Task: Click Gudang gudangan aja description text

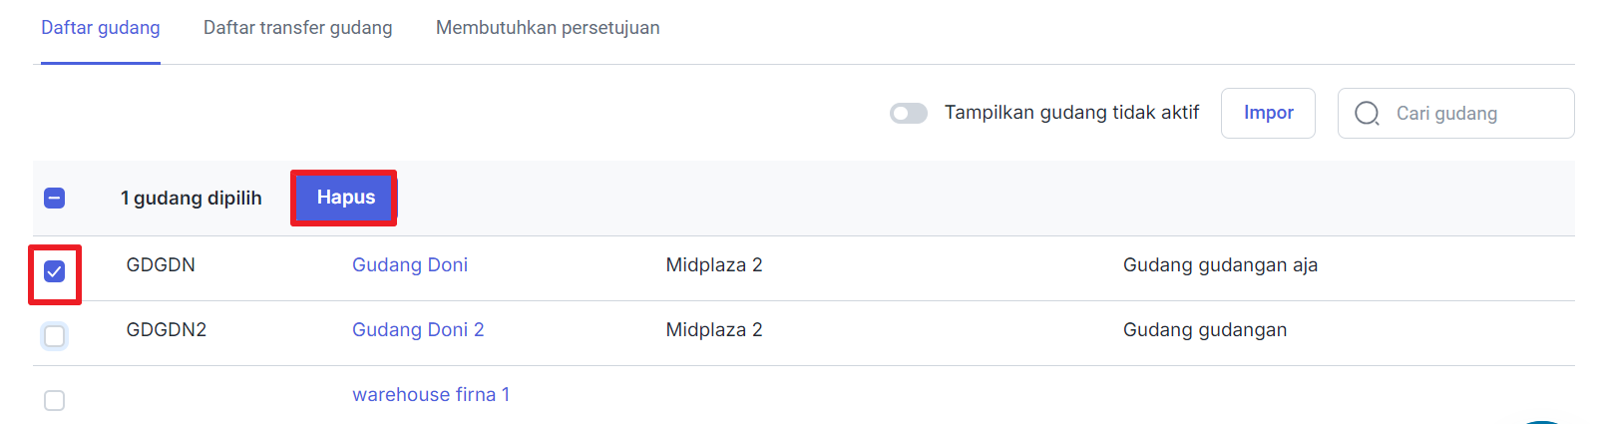Action: tap(1220, 265)
